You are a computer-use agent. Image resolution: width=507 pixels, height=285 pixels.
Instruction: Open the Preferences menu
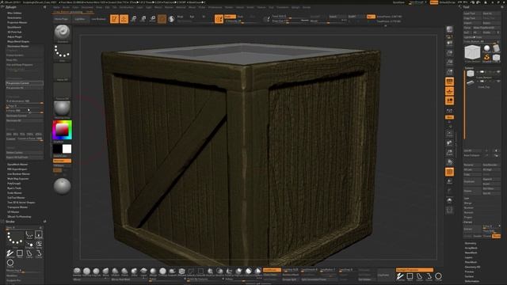(215, 7)
